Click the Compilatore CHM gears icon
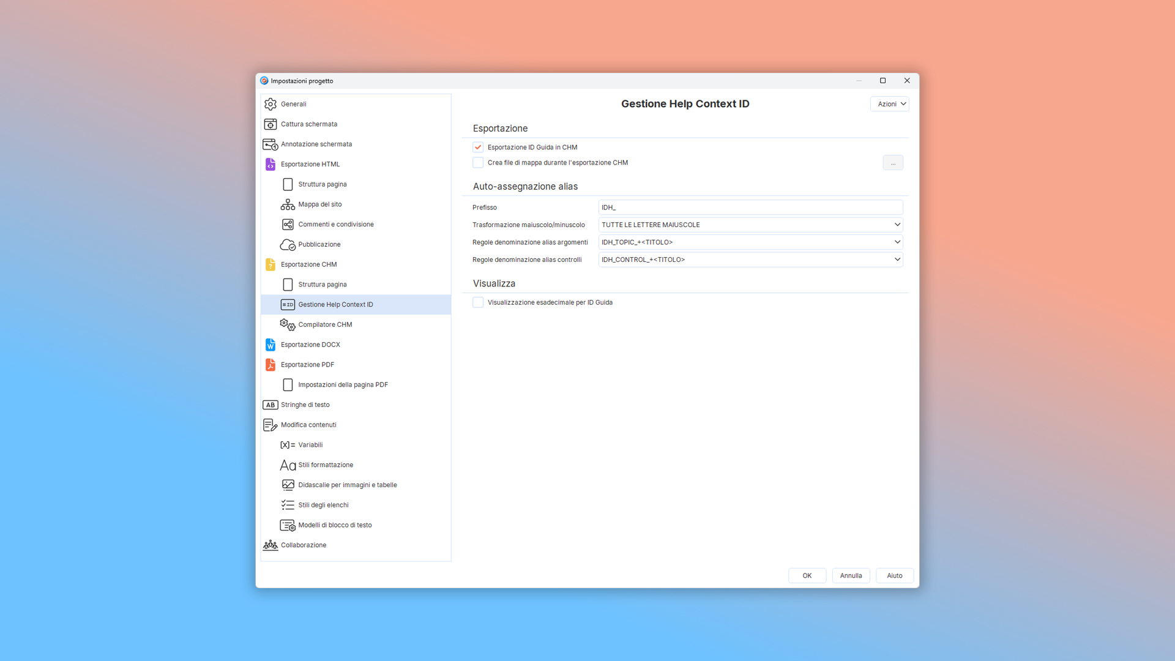This screenshot has height=661, width=1175. 288,325
